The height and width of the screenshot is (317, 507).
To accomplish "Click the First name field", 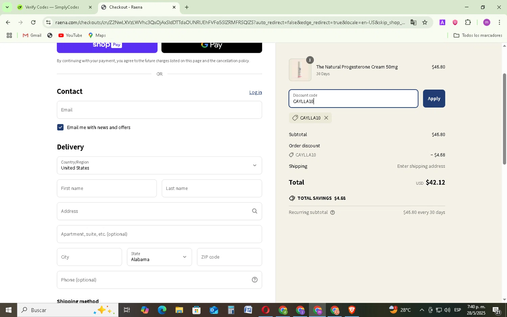I will pyautogui.click(x=107, y=189).
